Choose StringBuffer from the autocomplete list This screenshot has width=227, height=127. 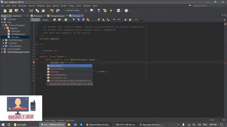click(70, 75)
